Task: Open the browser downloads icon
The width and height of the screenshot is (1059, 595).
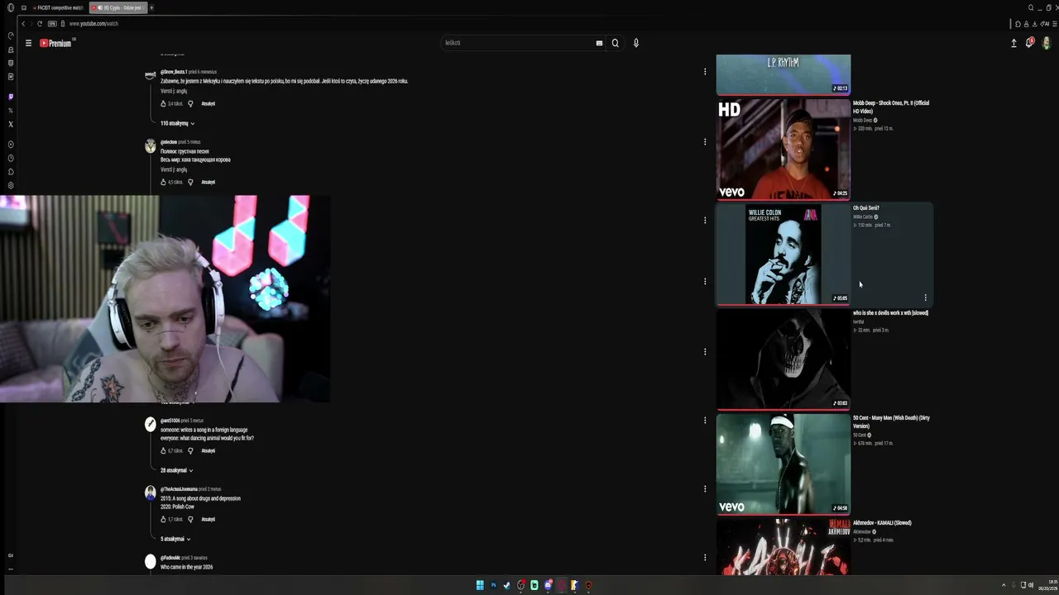Action: pyautogui.click(x=1035, y=24)
